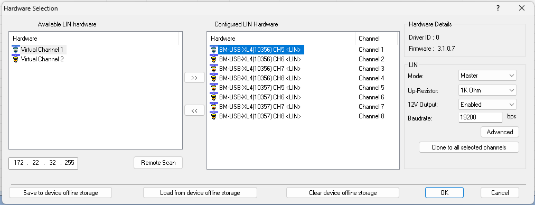This screenshot has width=535, height=205.
Task: Open the Up-Resistor dropdown showing 1K Ohm
Action: tap(487, 90)
